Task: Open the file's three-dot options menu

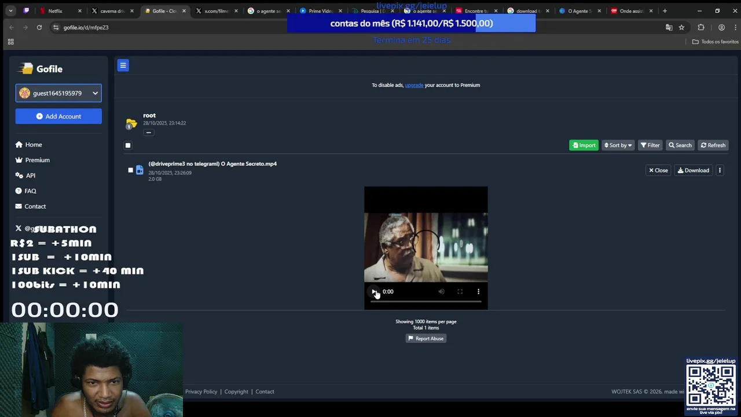Action: (x=720, y=170)
